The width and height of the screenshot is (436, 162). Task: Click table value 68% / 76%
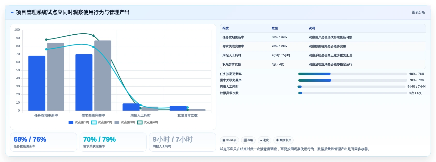(279, 37)
